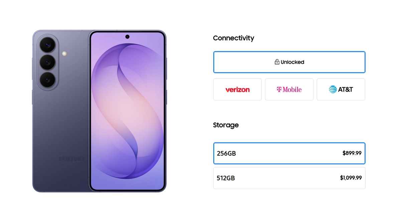Viewport: 401px width, 209px height.
Task: Choose T-Mobile as the carrier
Action: tap(289, 89)
